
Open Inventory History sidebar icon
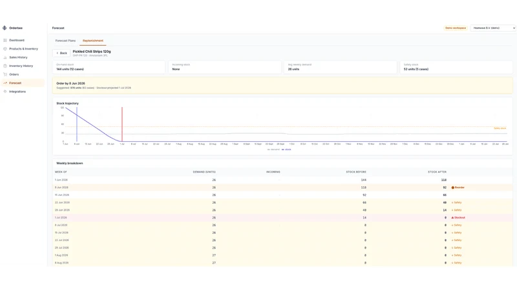[x=5, y=66]
